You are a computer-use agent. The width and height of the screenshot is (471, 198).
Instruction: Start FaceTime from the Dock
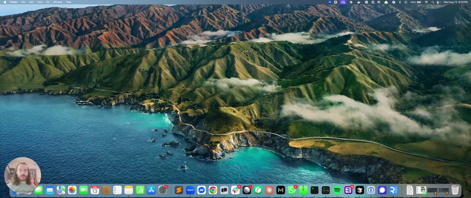[84, 190]
